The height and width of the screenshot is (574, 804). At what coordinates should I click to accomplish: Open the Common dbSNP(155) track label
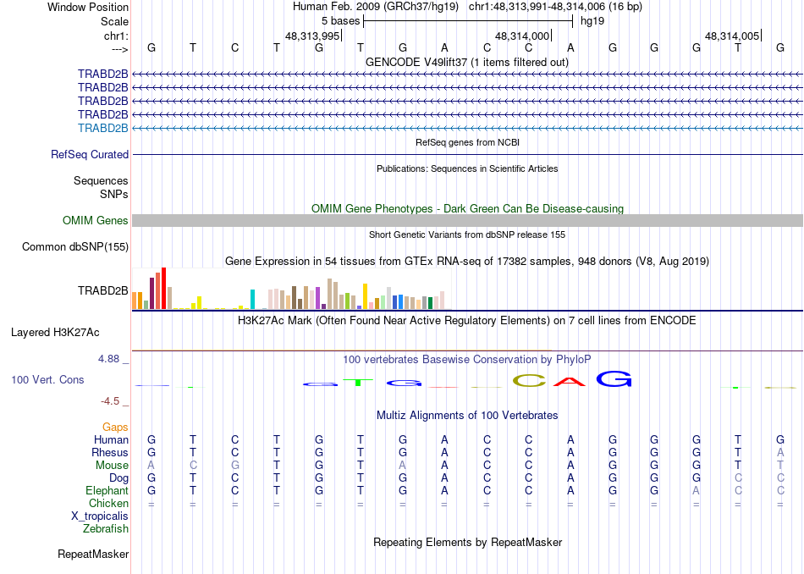tap(75, 246)
